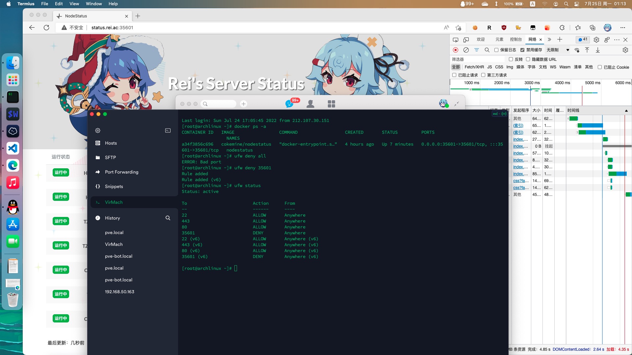Open SFTP section in Termius
This screenshot has width=632, height=355.
click(110, 157)
